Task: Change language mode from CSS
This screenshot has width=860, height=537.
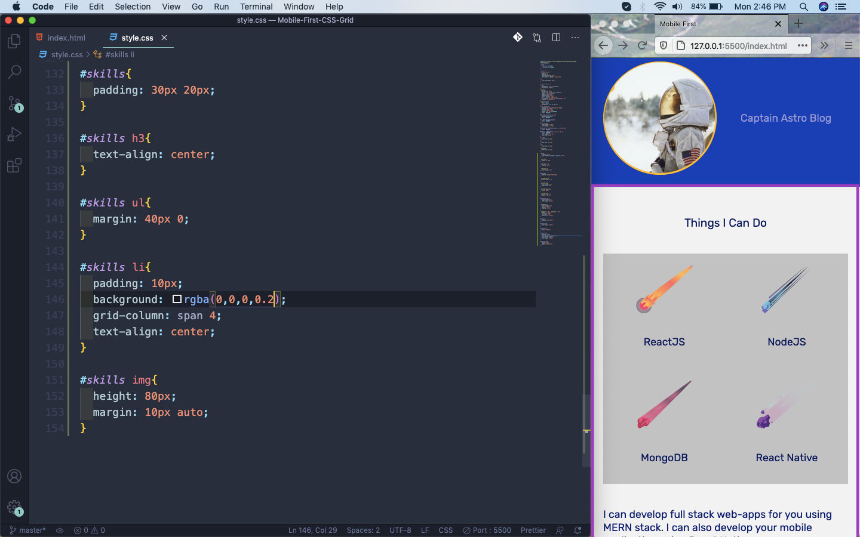Action: (446, 530)
